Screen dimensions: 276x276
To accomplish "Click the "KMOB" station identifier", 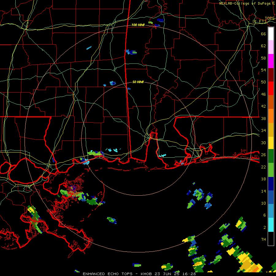I will (x=147, y=274).
